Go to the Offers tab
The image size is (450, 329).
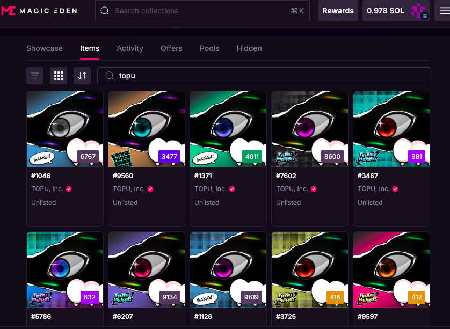pyautogui.click(x=171, y=48)
